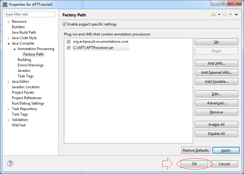Select Java Build Path in tree

click(x=24, y=32)
